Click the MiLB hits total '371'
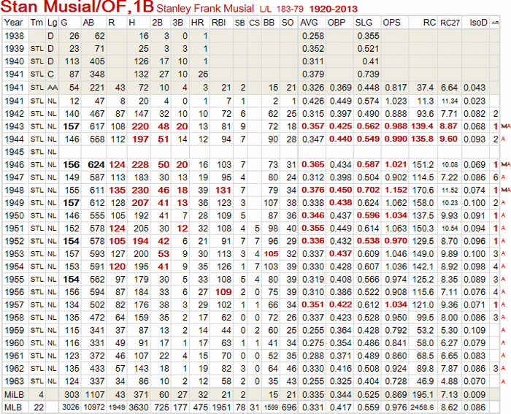 coord(140,395)
